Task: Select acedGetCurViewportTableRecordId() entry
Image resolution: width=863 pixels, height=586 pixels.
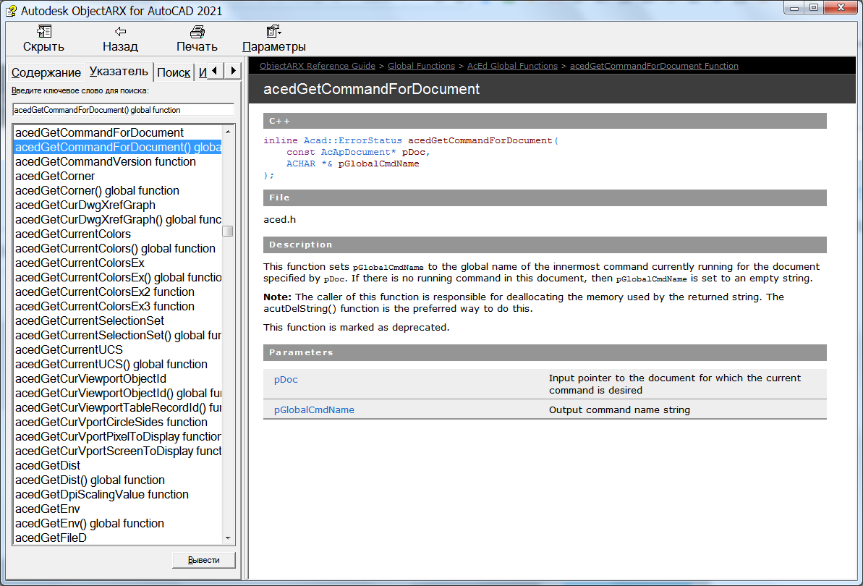Action: [118, 408]
